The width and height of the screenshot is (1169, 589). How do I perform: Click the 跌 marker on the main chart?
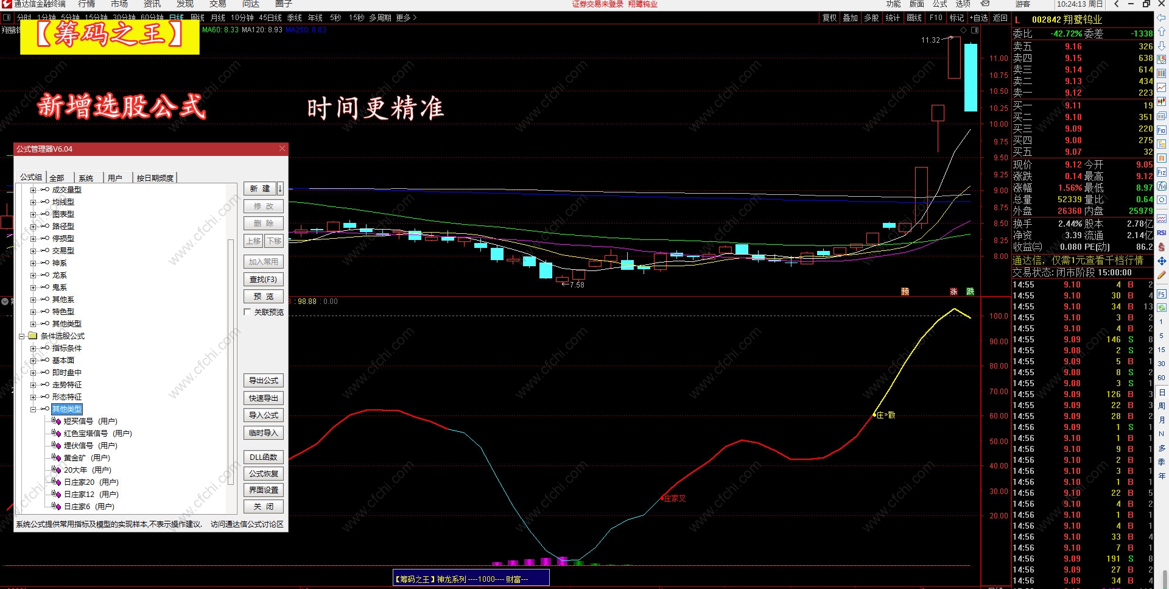point(970,292)
